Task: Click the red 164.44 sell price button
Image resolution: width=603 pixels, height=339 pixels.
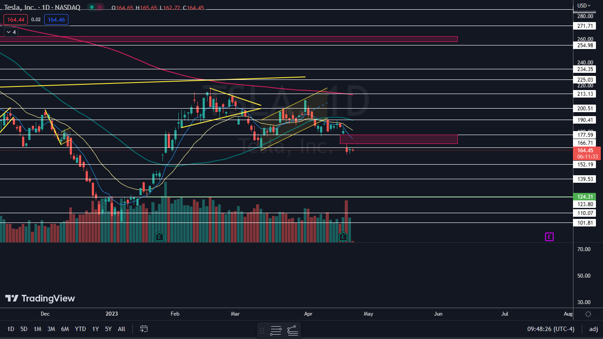Action: [15, 19]
